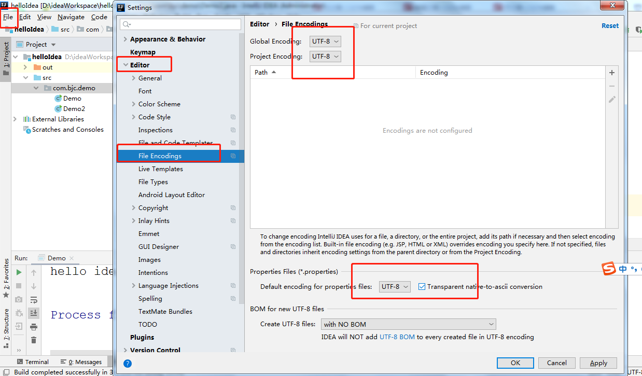642x376 pixels.
Task: Click the OK button
Action: click(515, 363)
